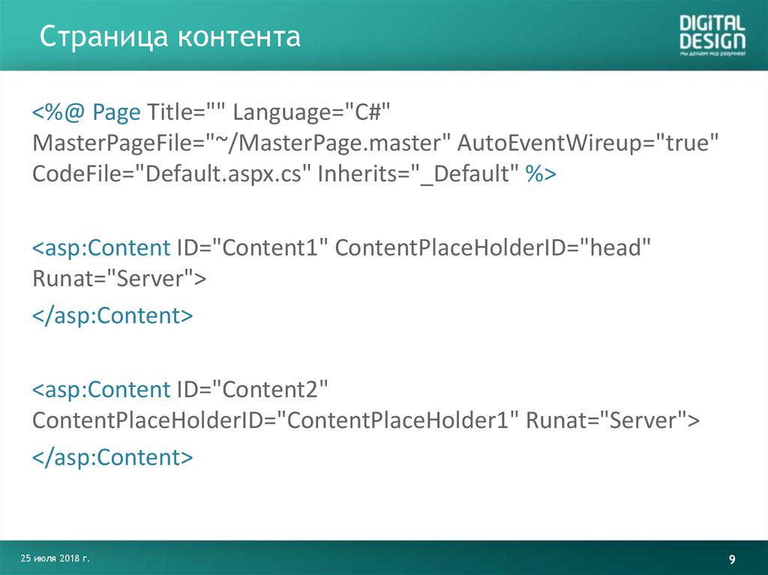
Task: Click the slide title "Страница контента"
Action: pos(170,37)
